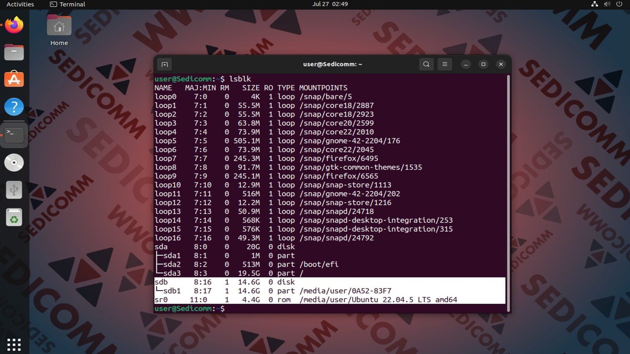Open the clock showing Jul 27 02:49

point(330,4)
